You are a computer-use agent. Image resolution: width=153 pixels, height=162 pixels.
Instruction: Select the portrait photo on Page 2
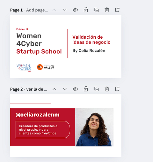[x=94, y=127]
